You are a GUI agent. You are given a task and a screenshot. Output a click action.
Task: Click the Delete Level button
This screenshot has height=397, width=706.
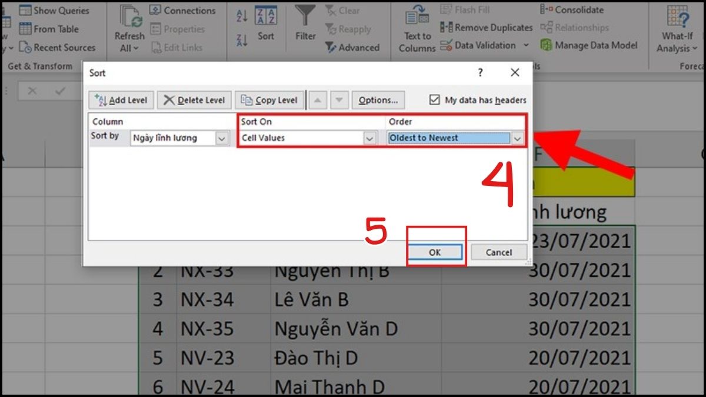point(194,100)
